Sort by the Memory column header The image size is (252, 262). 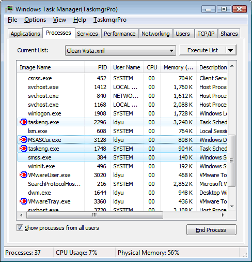(178, 67)
